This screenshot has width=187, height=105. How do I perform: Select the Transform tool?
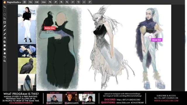point(5,22)
